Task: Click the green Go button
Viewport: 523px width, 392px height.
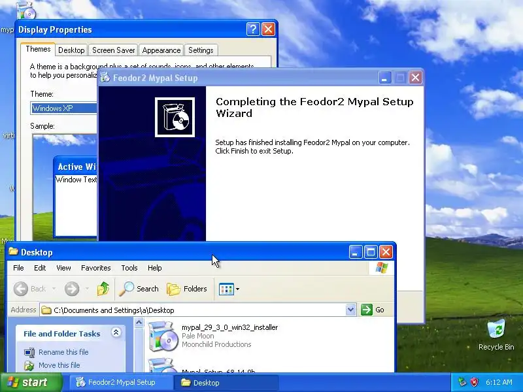Action: [x=373, y=310]
